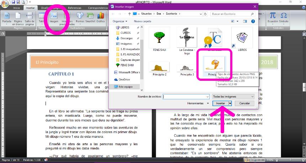Image resolution: width=306 pixels, height=163 pixels.
Task: Click the print preview quick access icon
Action: pos(23,2)
